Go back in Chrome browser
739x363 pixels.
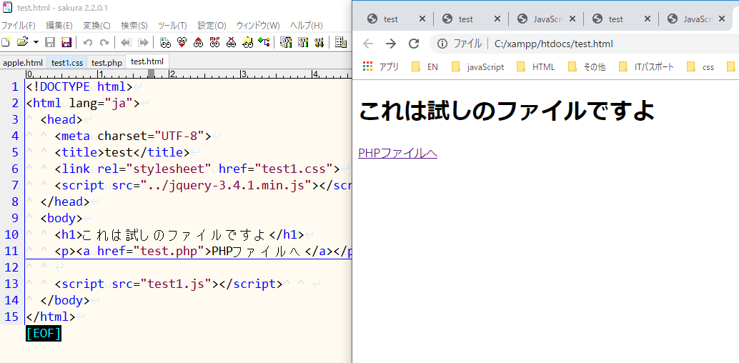[x=368, y=44]
